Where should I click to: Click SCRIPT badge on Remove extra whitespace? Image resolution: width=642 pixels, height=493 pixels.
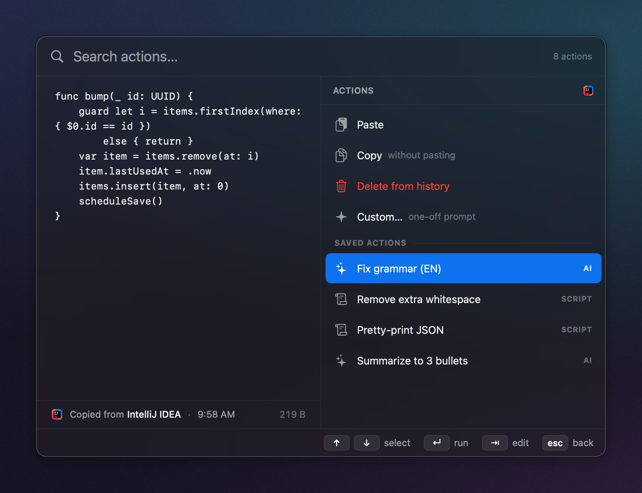(576, 299)
